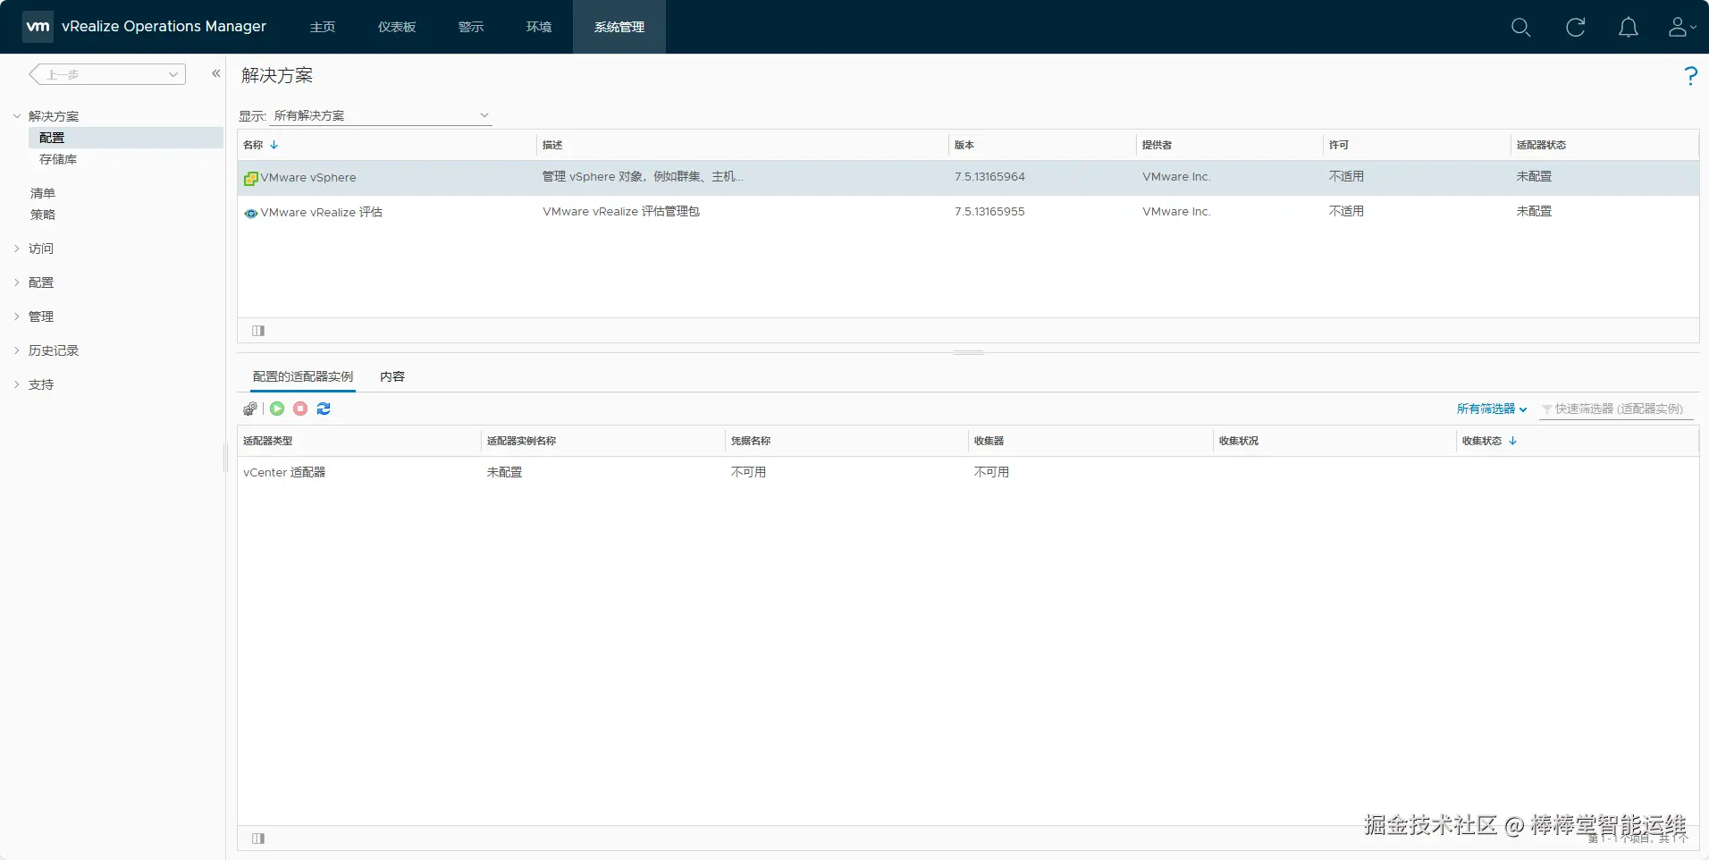
Task: Go to the 主页 tab
Action: (x=323, y=27)
